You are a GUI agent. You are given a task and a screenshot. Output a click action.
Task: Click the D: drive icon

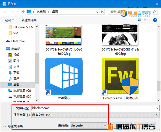pos(10,97)
